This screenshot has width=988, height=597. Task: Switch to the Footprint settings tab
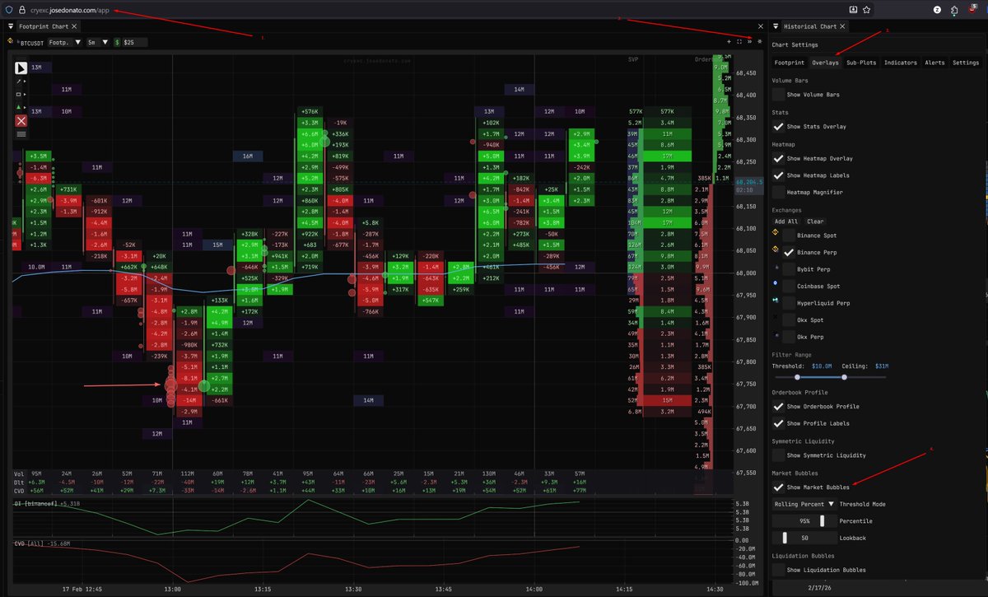(790, 63)
